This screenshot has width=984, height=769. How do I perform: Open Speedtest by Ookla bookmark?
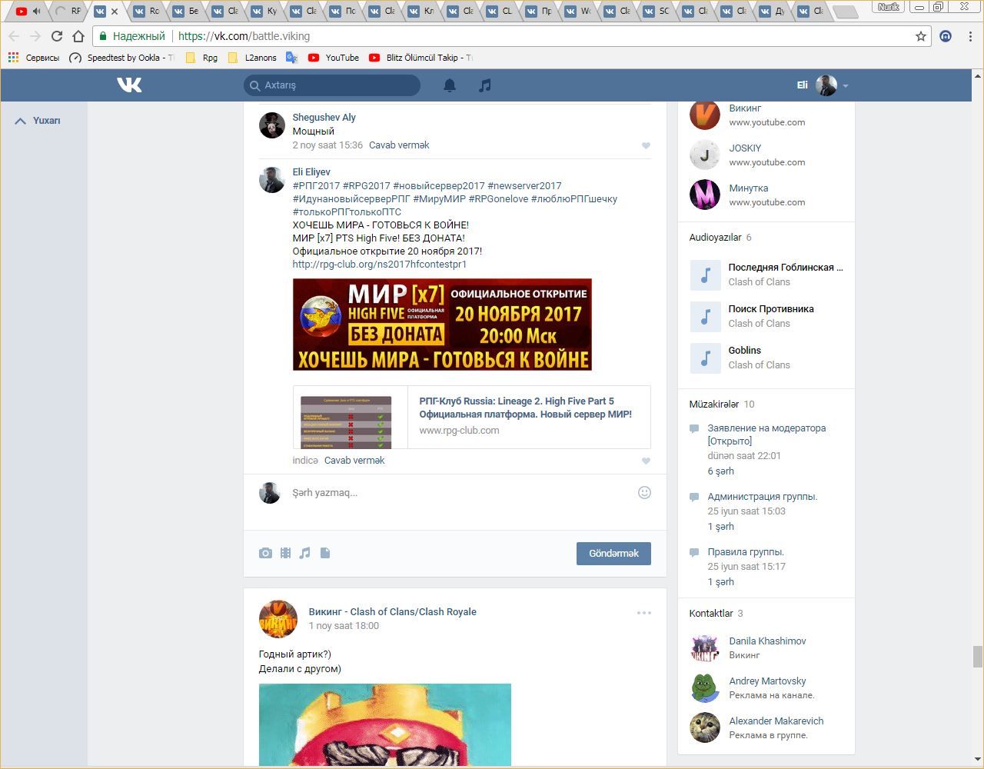pos(121,58)
